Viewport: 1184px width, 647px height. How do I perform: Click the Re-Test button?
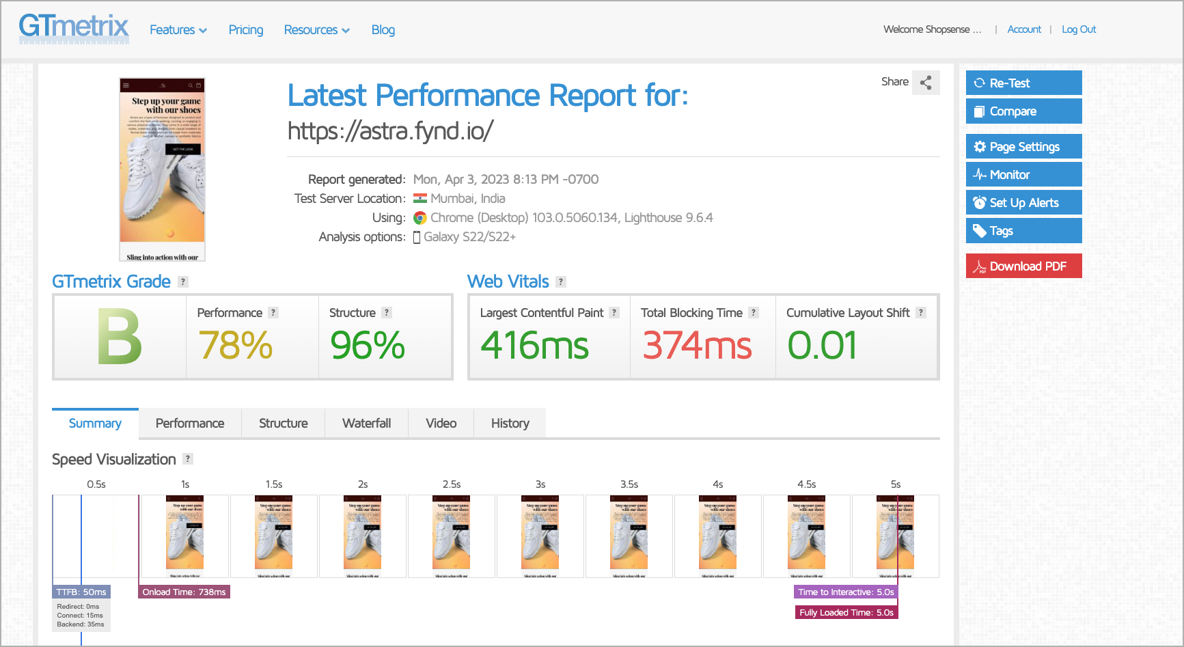click(x=1023, y=83)
